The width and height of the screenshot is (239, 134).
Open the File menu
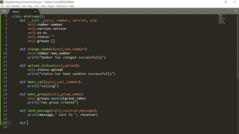[2, 6]
